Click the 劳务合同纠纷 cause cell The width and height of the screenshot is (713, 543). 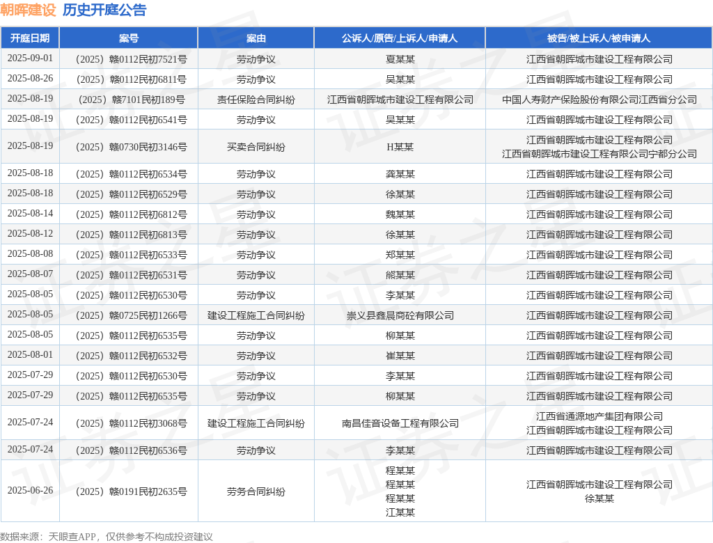tap(256, 491)
